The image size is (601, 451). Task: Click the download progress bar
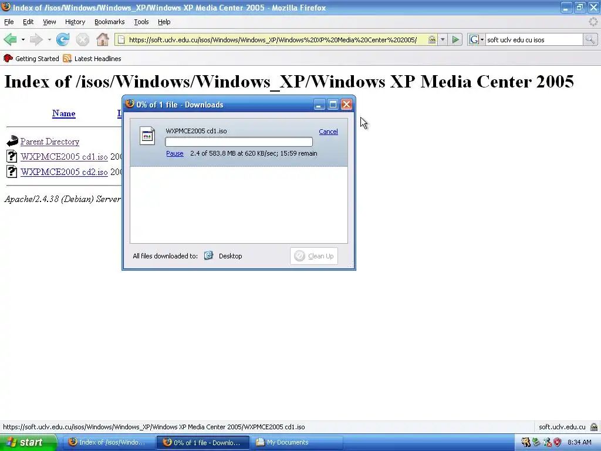(239, 142)
